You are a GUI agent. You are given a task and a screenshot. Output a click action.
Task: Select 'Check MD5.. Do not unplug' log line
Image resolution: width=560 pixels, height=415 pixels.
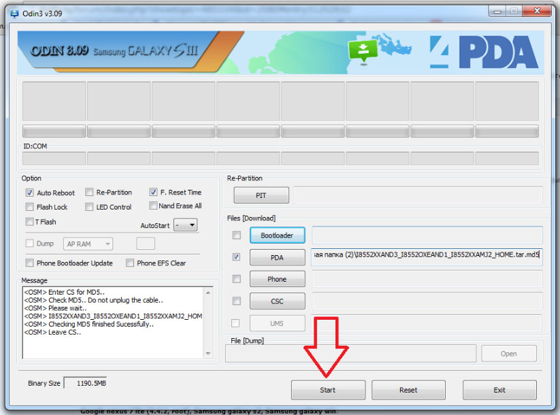(94, 300)
